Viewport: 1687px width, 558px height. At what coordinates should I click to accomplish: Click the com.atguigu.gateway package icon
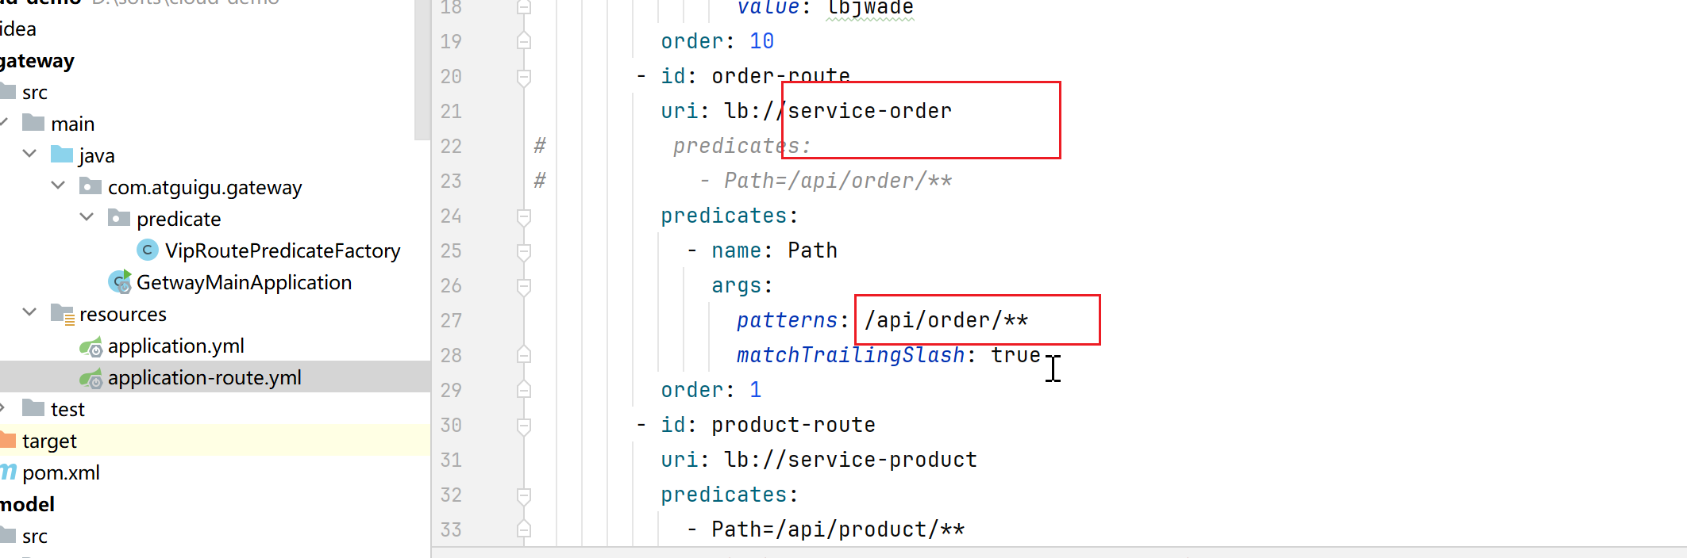(91, 187)
